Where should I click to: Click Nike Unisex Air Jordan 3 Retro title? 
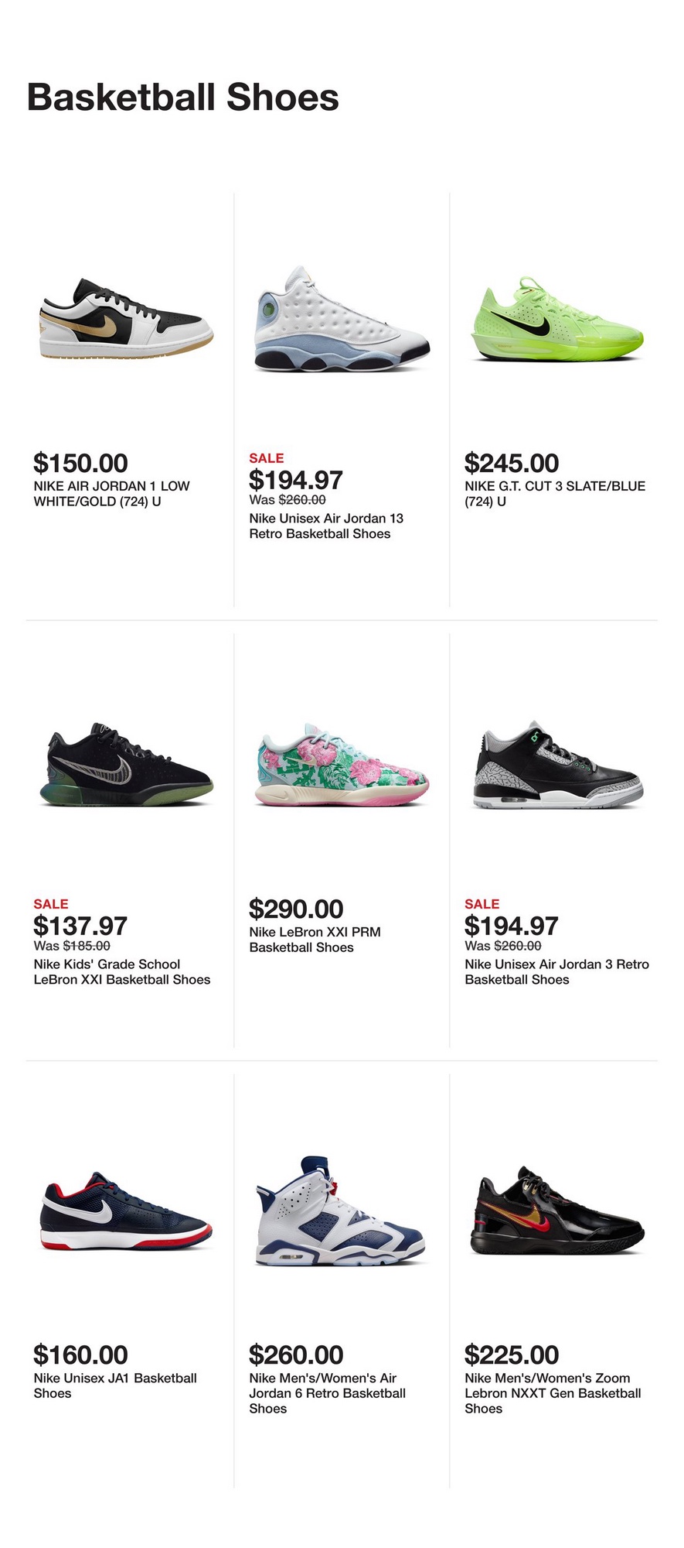click(x=556, y=972)
